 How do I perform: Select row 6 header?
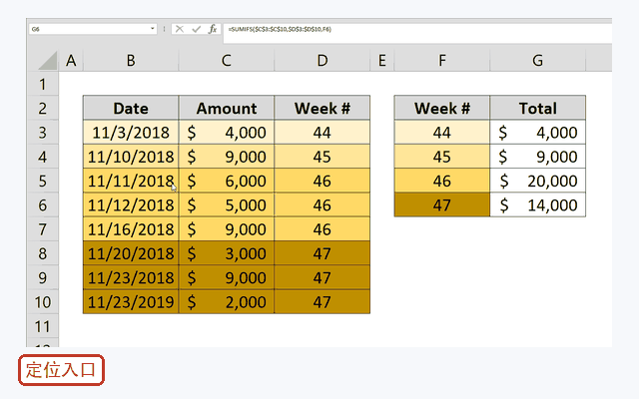coord(42,205)
